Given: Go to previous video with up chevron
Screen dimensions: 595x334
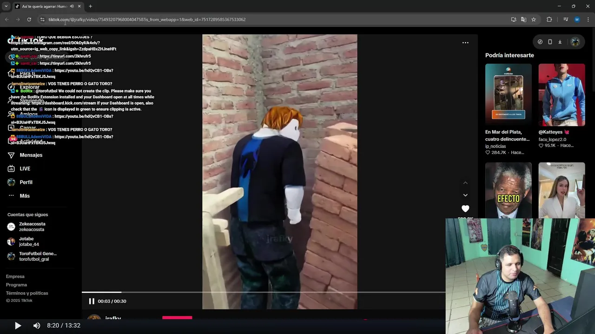Looking at the screenshot, I should point(465,183).
